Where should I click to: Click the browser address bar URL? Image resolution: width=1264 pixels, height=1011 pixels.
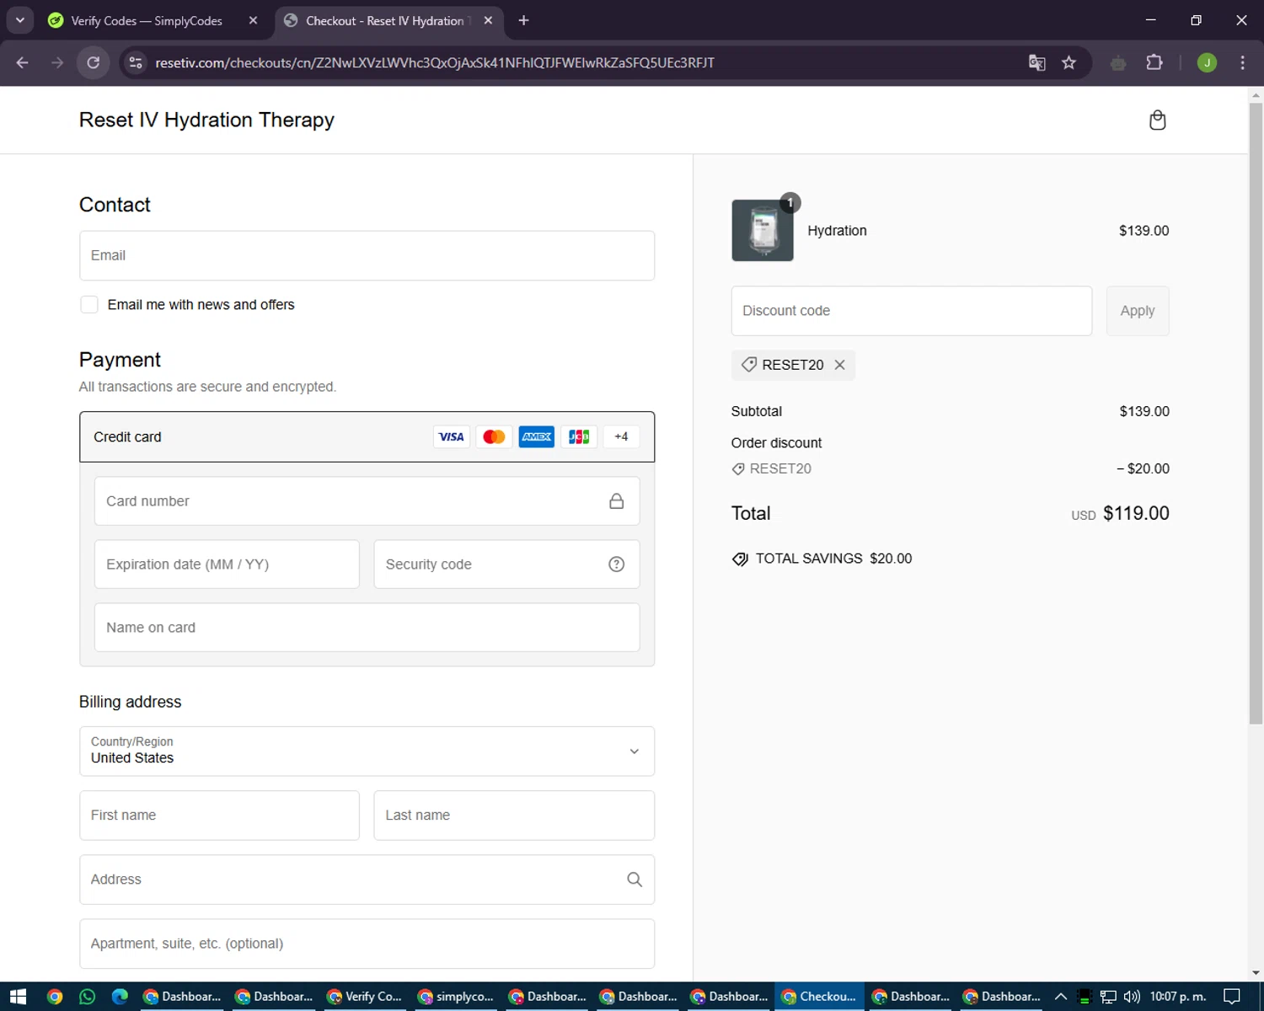tap(435, 62)
